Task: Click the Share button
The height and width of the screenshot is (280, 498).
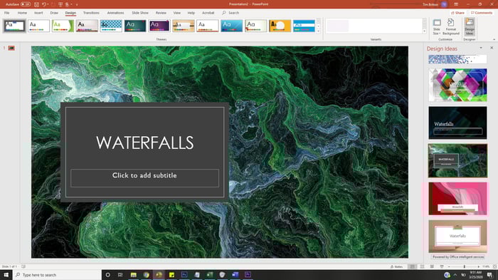Action: click(457, 13)
